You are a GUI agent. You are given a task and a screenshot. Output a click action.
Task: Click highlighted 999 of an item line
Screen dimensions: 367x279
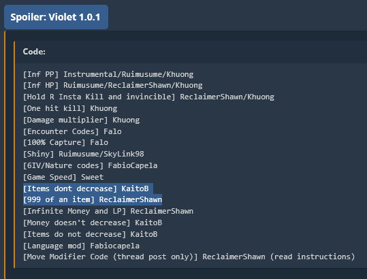coord(93,199)
